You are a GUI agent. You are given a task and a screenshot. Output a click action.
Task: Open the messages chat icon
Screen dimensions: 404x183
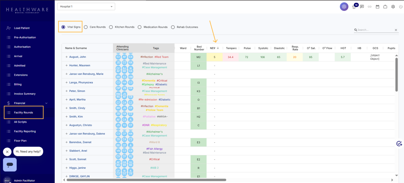(362, 6)
